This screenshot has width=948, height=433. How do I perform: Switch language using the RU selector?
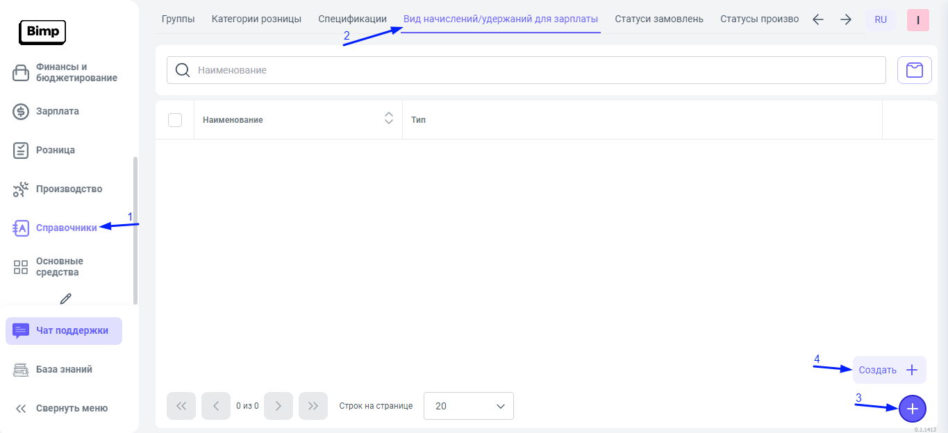881,20
